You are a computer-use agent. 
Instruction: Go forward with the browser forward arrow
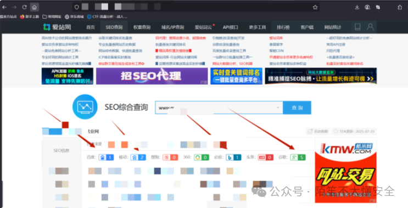15,7
